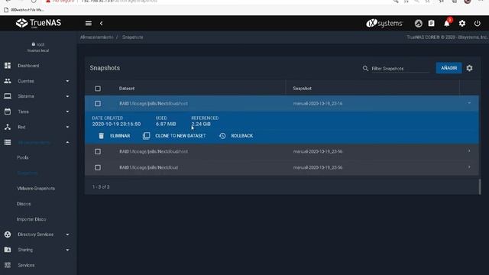Open the power menu icon
The height and width of the screenshot is (275, 489).
pos(477,24)
